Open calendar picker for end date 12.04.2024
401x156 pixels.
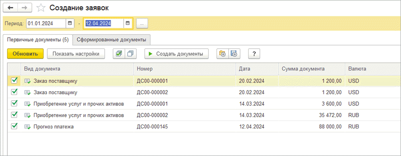coord(128,24)
